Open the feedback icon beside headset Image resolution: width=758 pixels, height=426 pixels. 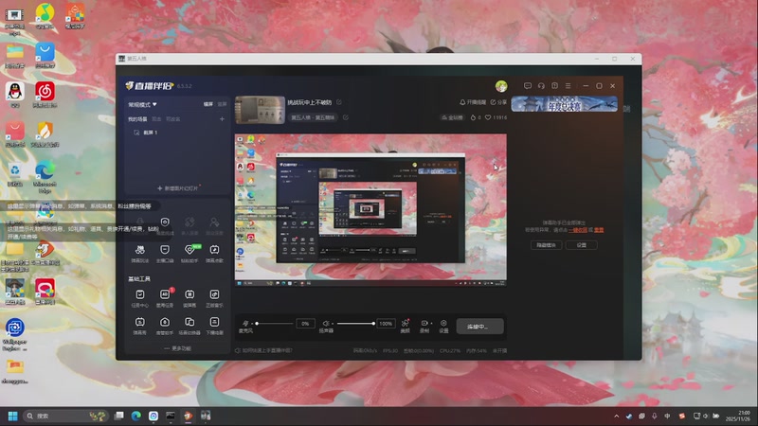[554, 86]
